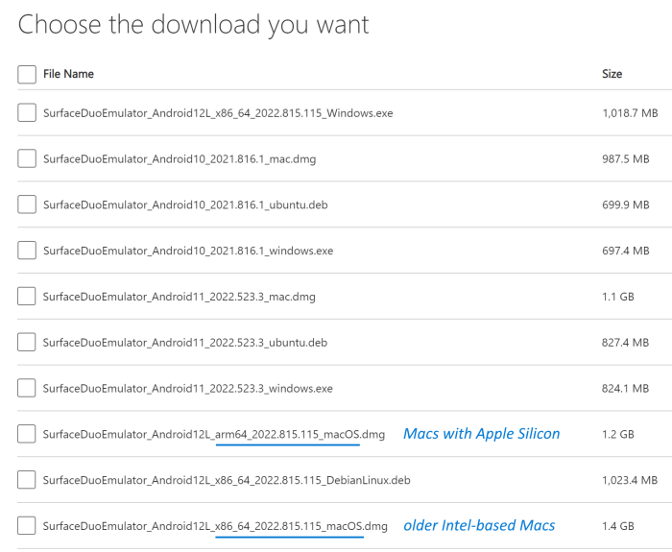Click the 987.5 MB size value
The height and width of the screenshot is (552, 672).
pyautogui.click(x=625, y=159)
